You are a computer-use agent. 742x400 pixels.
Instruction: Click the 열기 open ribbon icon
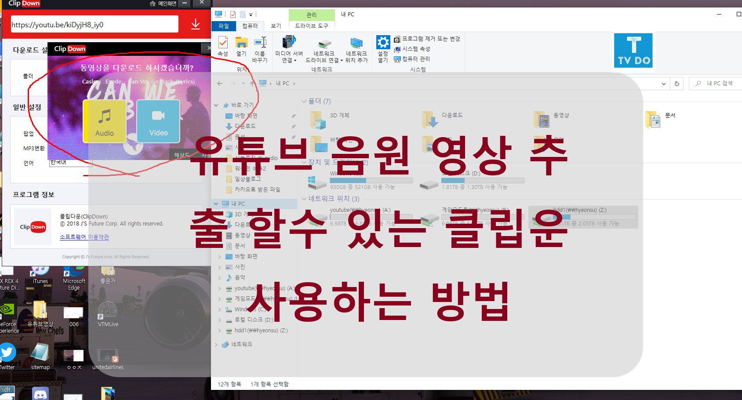click(241, 46)
